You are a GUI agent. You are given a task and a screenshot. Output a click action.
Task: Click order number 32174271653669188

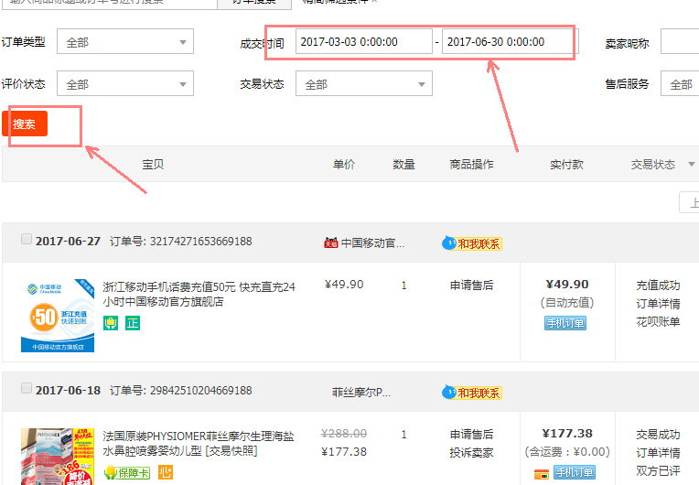200,242
